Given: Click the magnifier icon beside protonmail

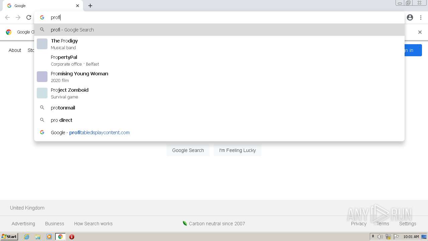Looking at the screenshot, I should click(x=42, y=108).
